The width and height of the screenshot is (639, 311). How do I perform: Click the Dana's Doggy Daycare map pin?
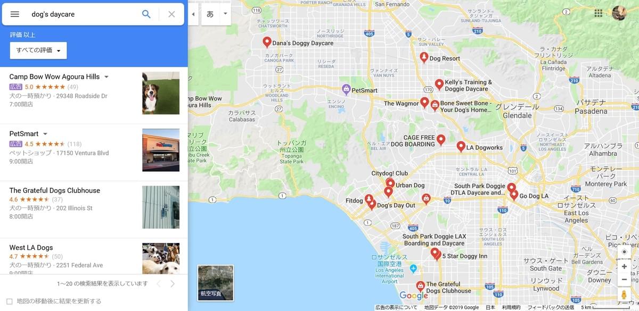(267, 42)
